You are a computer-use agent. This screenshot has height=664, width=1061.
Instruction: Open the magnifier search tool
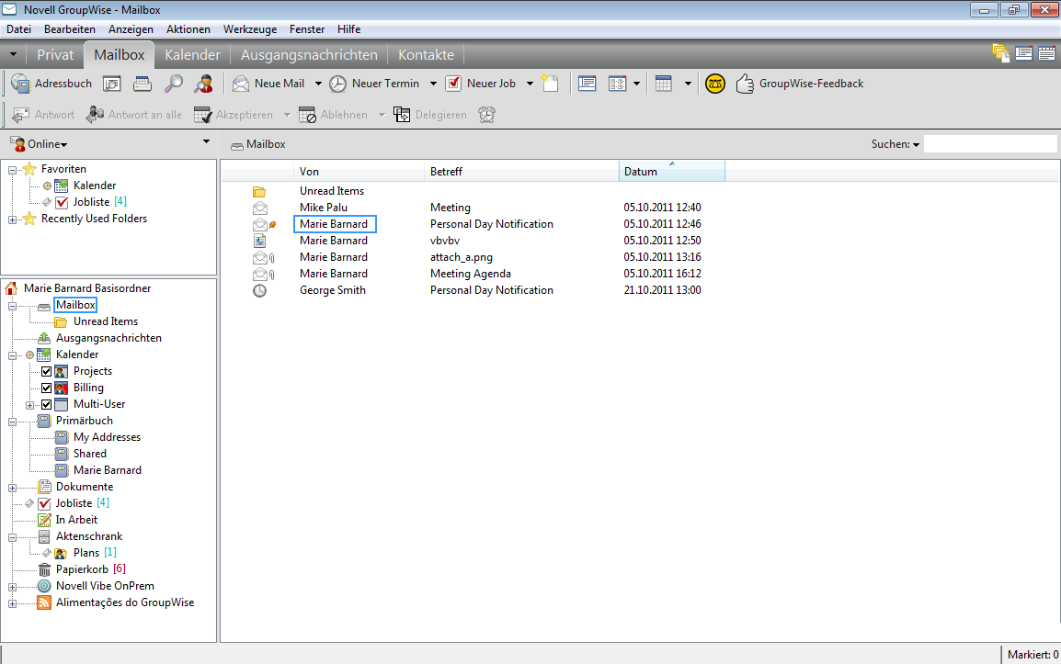click(174, 84)
